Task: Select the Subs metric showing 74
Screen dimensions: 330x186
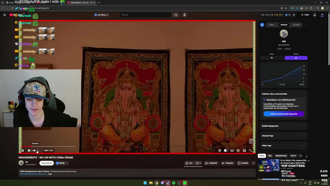Action: [271, 58]
